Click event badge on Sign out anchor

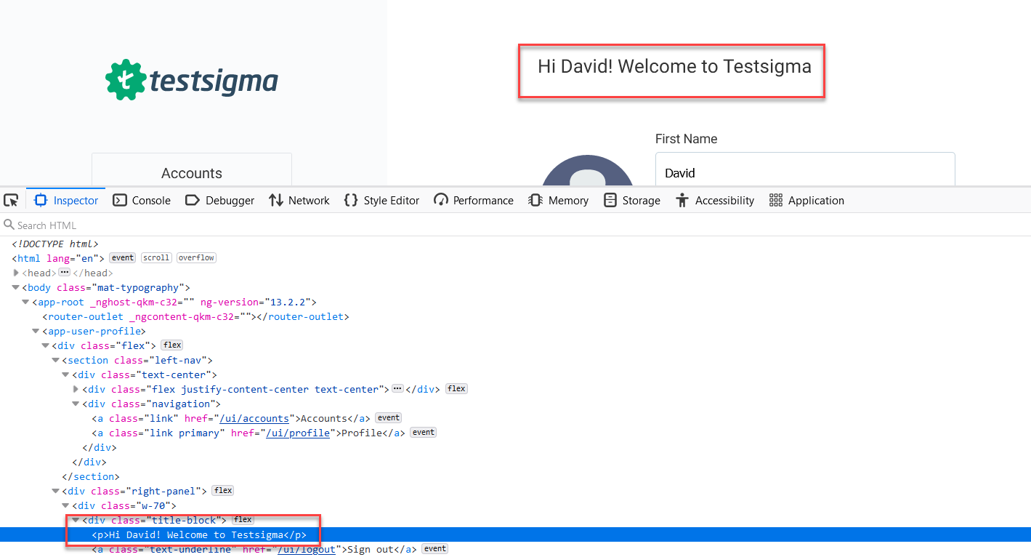435,549
